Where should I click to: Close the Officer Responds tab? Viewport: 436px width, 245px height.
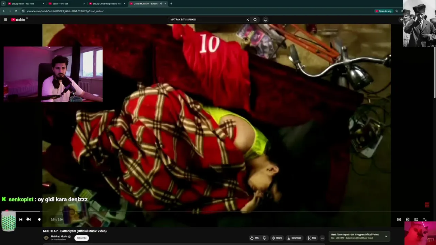coord(125,3)
